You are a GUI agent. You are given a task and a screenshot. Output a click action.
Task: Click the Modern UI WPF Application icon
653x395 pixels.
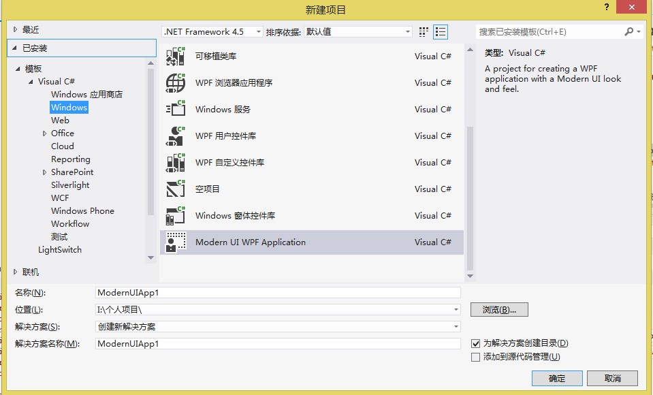point(176,242)
